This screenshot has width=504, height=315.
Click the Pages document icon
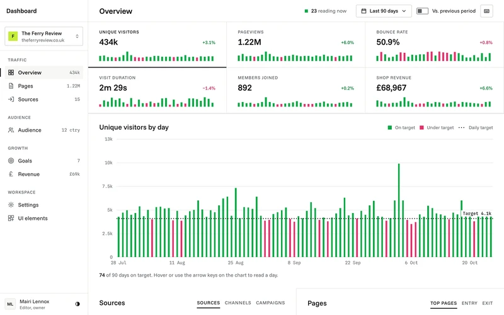(x=11, y=86)
